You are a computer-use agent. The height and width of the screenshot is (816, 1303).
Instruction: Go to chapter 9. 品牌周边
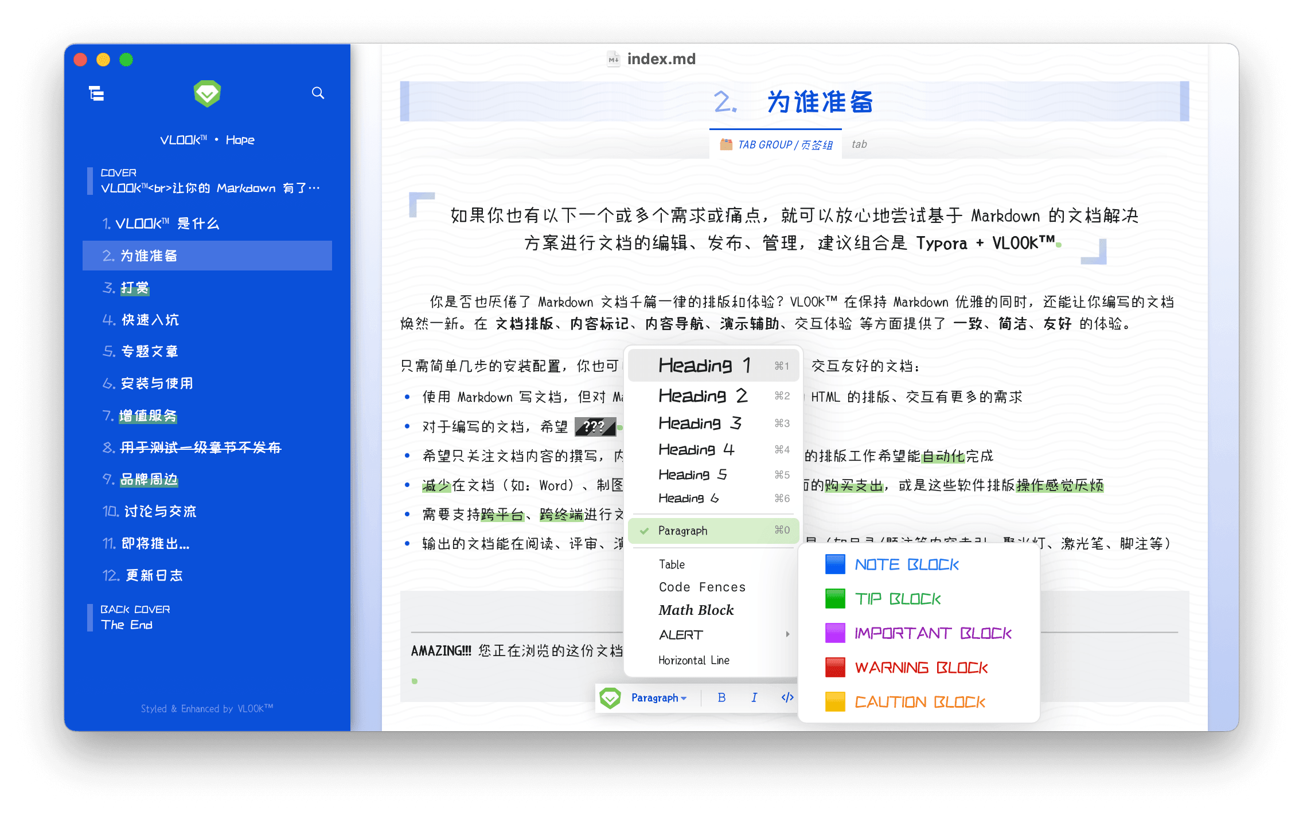coord(207,479)
